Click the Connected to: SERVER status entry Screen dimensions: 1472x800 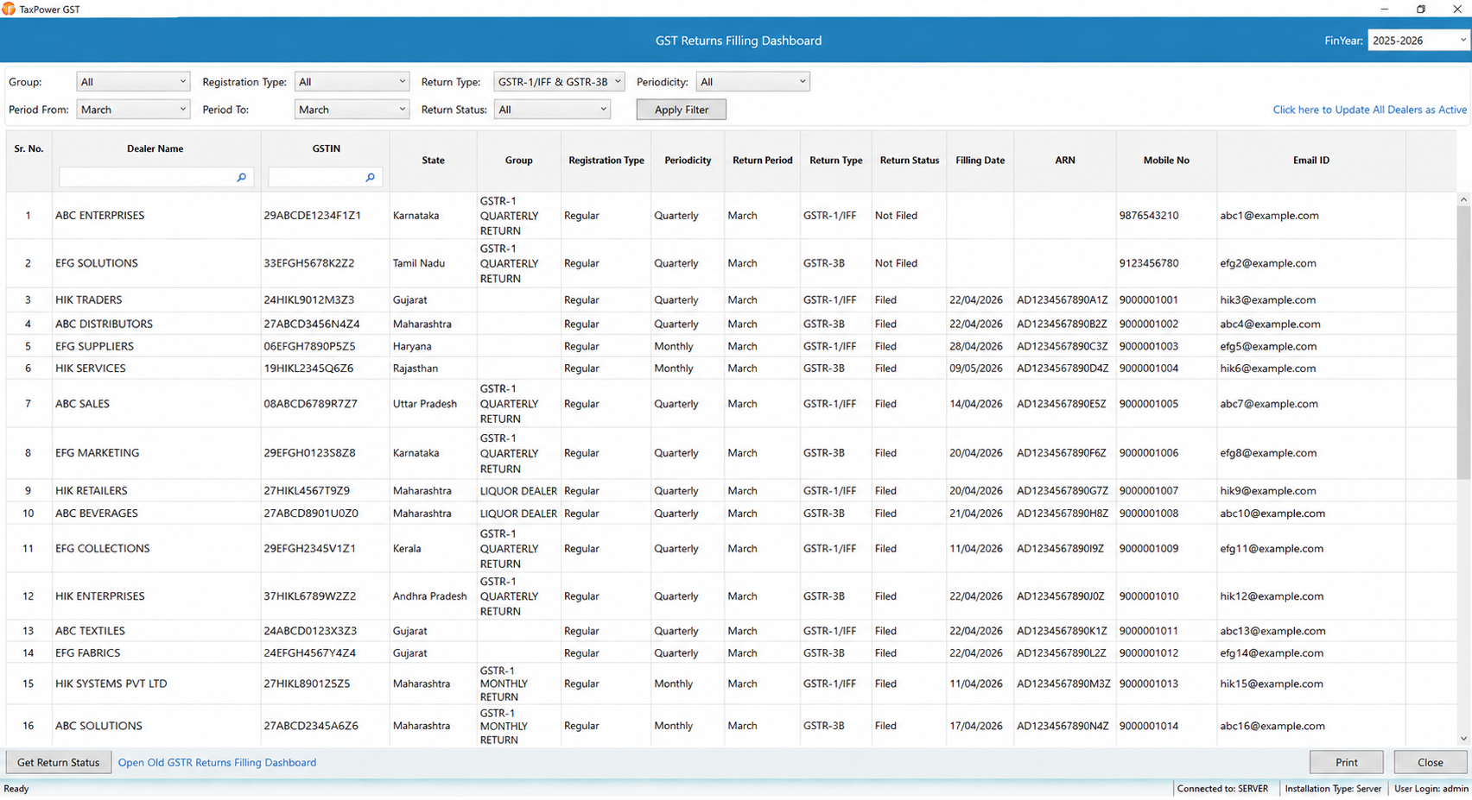[x=1222, y=789]
